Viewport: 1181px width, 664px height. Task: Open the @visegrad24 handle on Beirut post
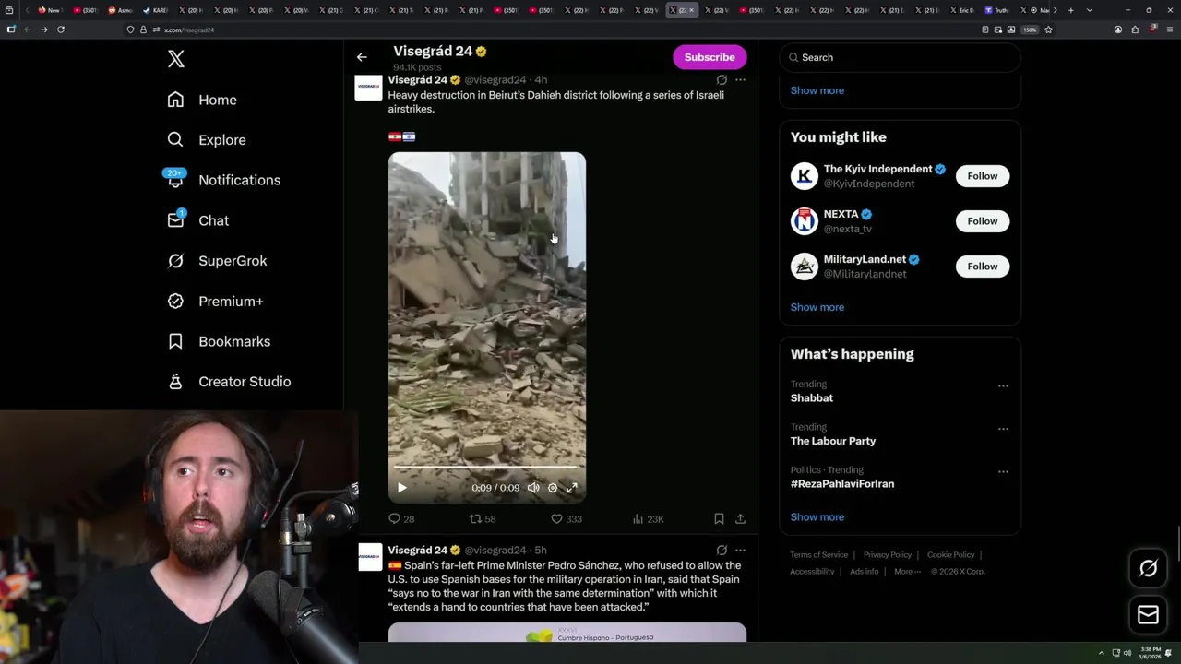coord(495,80)
